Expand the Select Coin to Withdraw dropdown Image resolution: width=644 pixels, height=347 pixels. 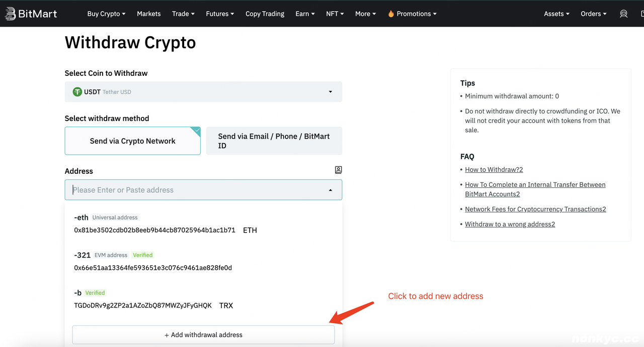pyautogui.click(x=330, y=92)
